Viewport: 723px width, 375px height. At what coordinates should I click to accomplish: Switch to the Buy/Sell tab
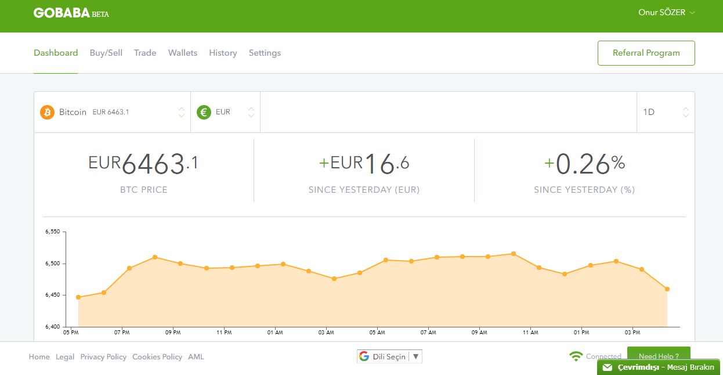pyautogui.click(x=106, y=53)
